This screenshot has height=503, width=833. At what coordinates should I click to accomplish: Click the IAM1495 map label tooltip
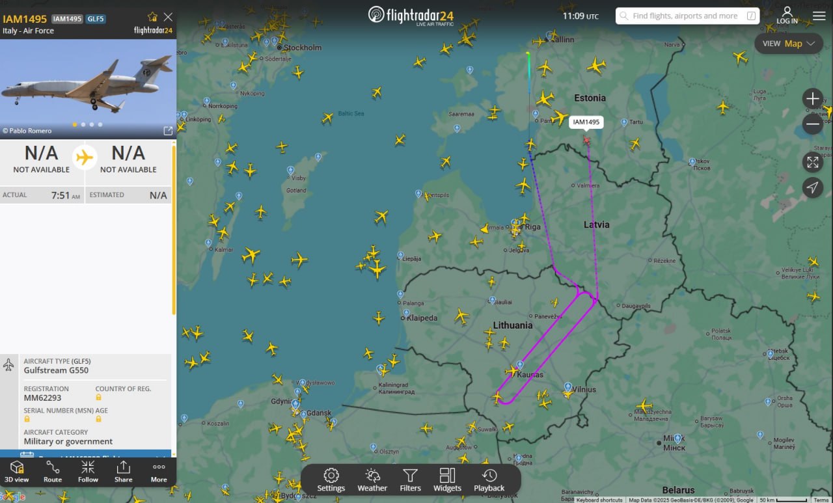coord(586,122)
